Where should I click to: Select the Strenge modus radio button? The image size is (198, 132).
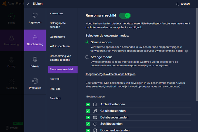coord(87,57)
